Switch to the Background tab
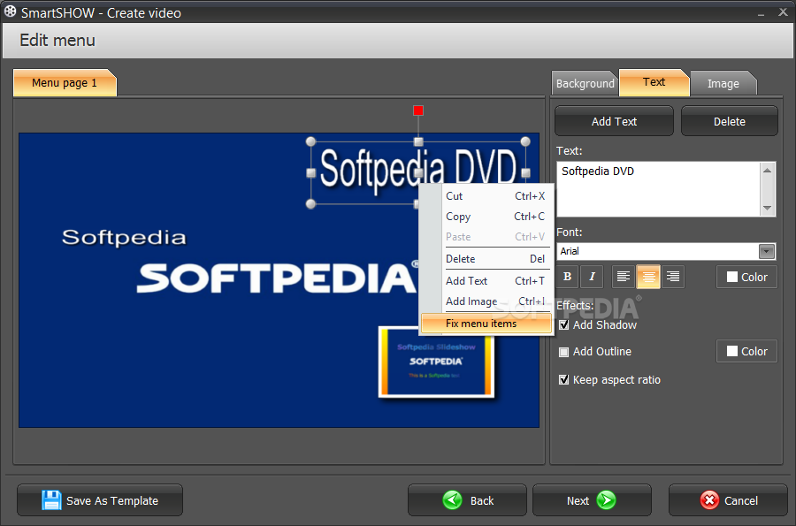 pos(585,83)
